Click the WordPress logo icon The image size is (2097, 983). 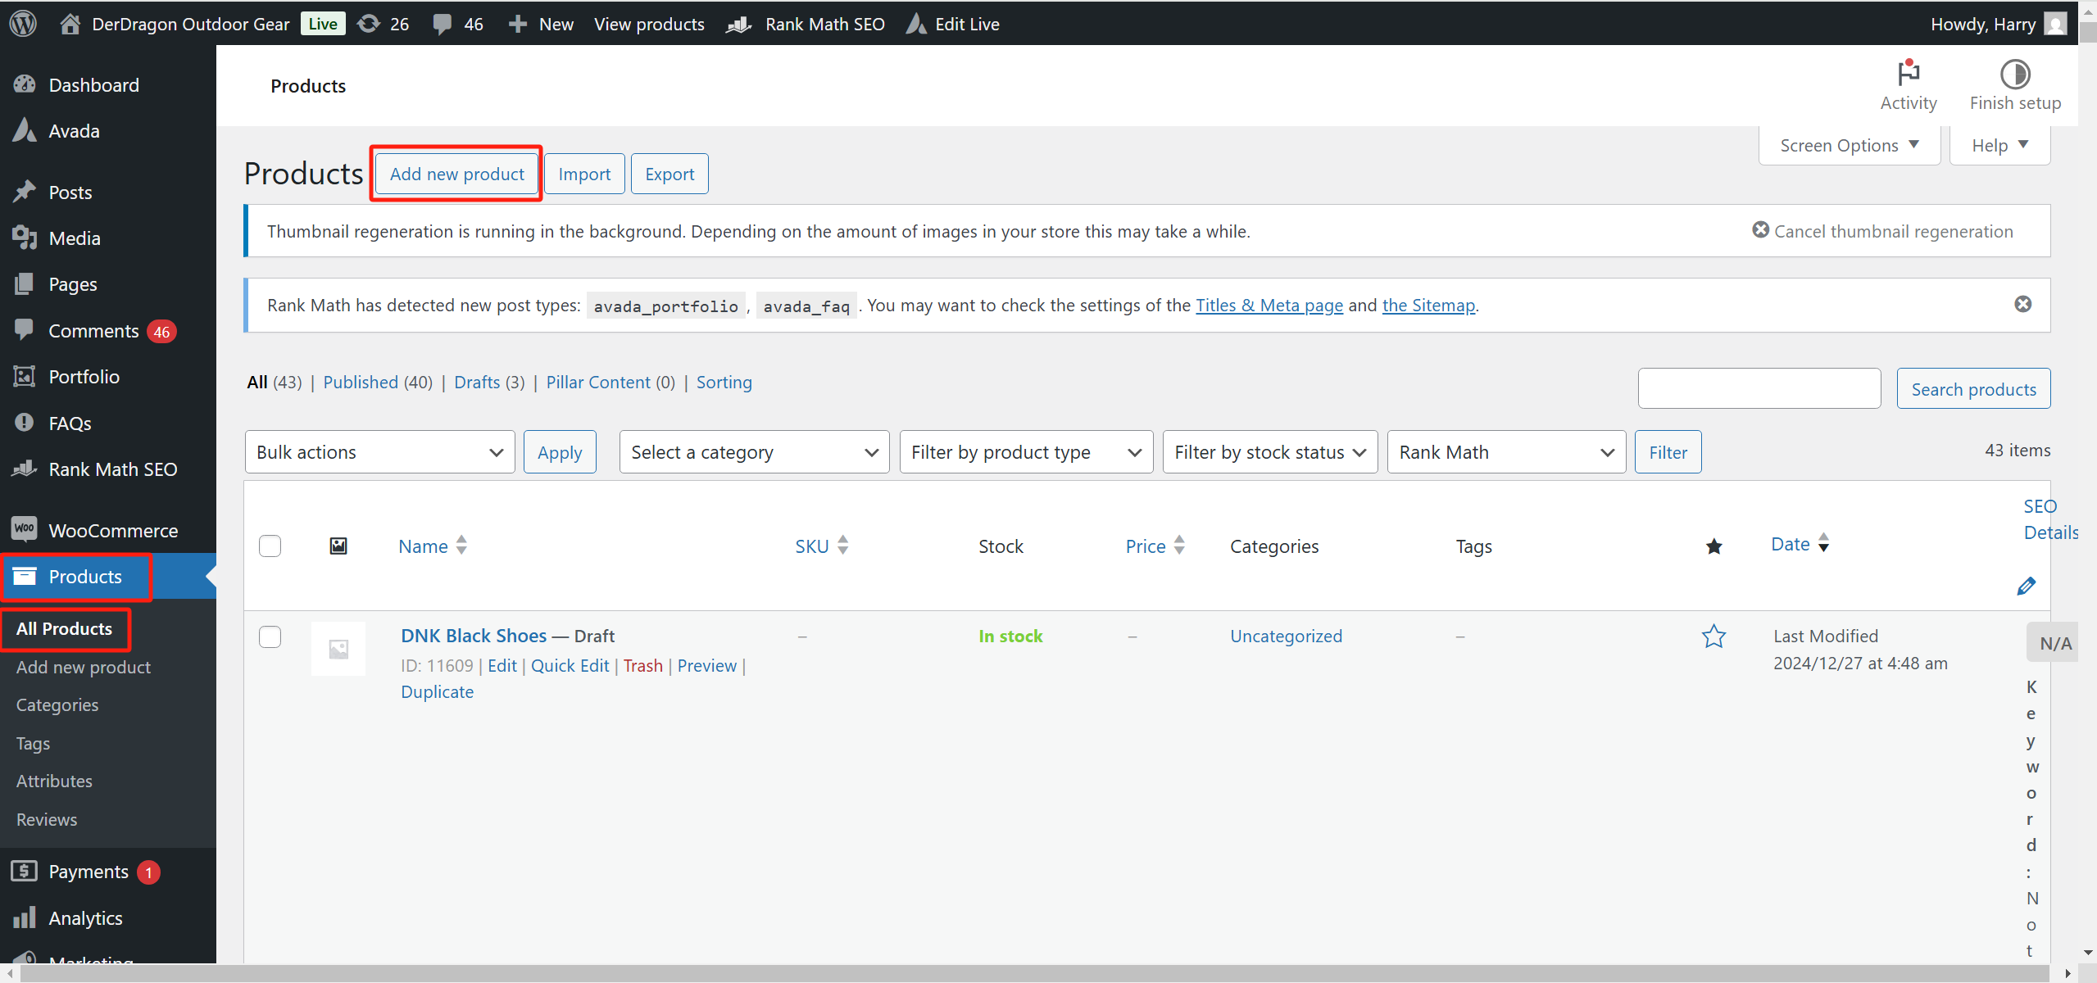coord(23,23)
